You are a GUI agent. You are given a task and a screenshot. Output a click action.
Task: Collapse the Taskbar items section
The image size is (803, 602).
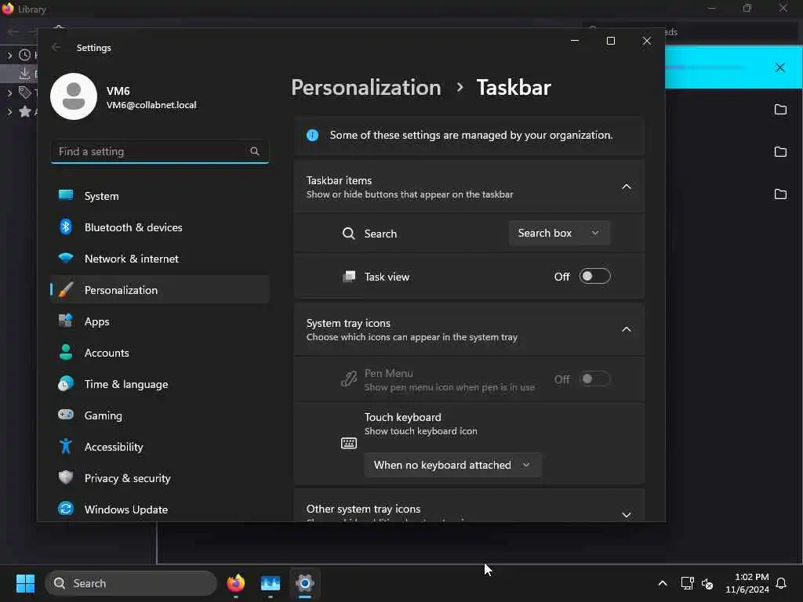627,187
